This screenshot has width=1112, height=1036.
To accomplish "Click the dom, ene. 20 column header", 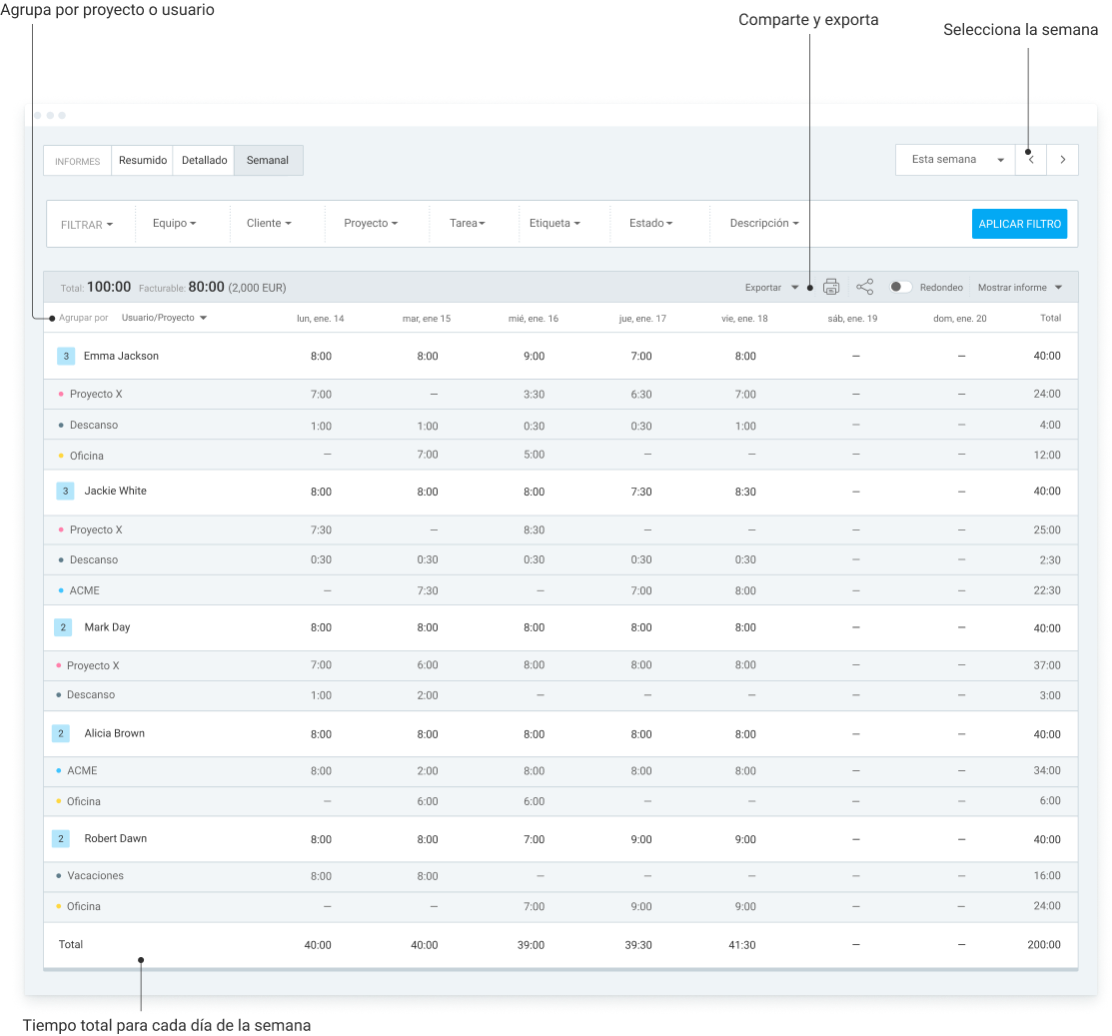I will click(959, 319).
